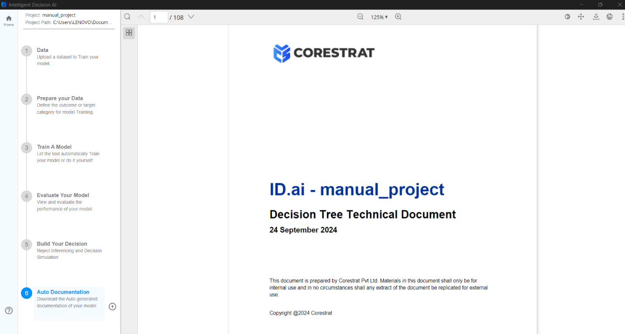Screen dimensions: 625x334
Task: Go to the next page with the down arrow
Action: tap(191, 17)
